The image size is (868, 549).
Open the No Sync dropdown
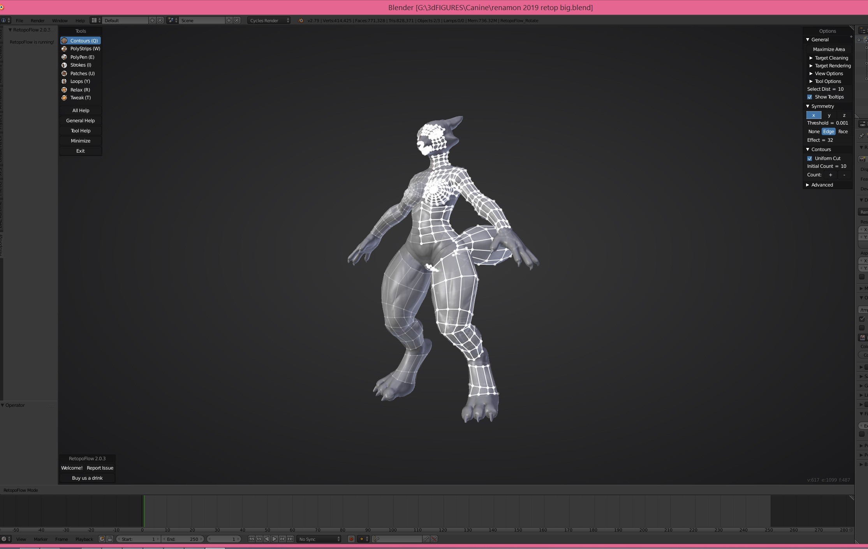click(x=319, y=539)
